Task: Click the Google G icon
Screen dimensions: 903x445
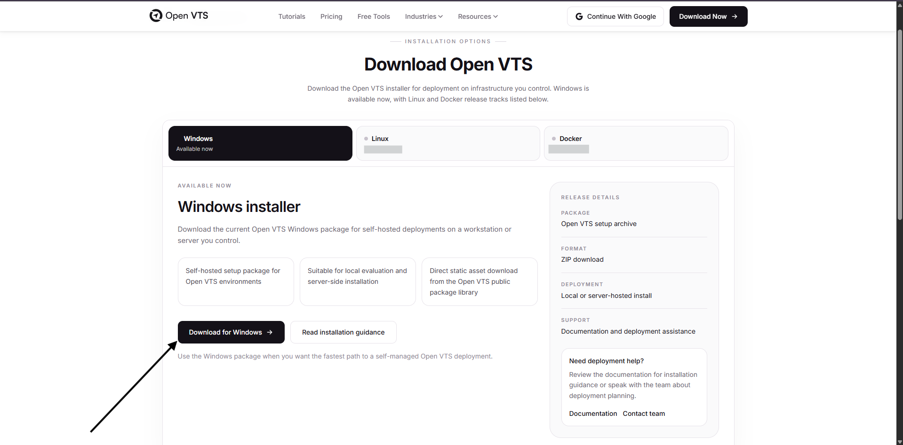Action: [x=579, y=16]
